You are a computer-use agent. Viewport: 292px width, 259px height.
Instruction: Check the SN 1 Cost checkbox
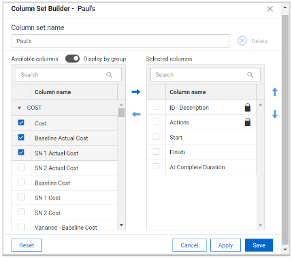(x=21, y=197)
